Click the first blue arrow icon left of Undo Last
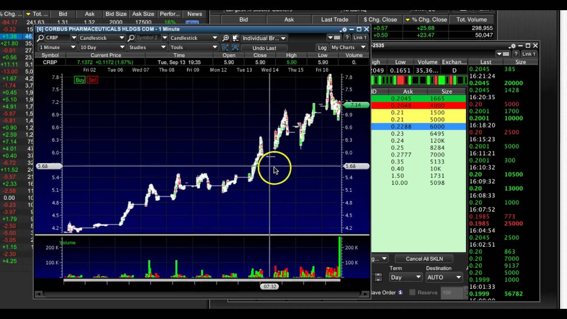This screenshot has height=319, width=567. pyautogui.click(x=225, y=47)
